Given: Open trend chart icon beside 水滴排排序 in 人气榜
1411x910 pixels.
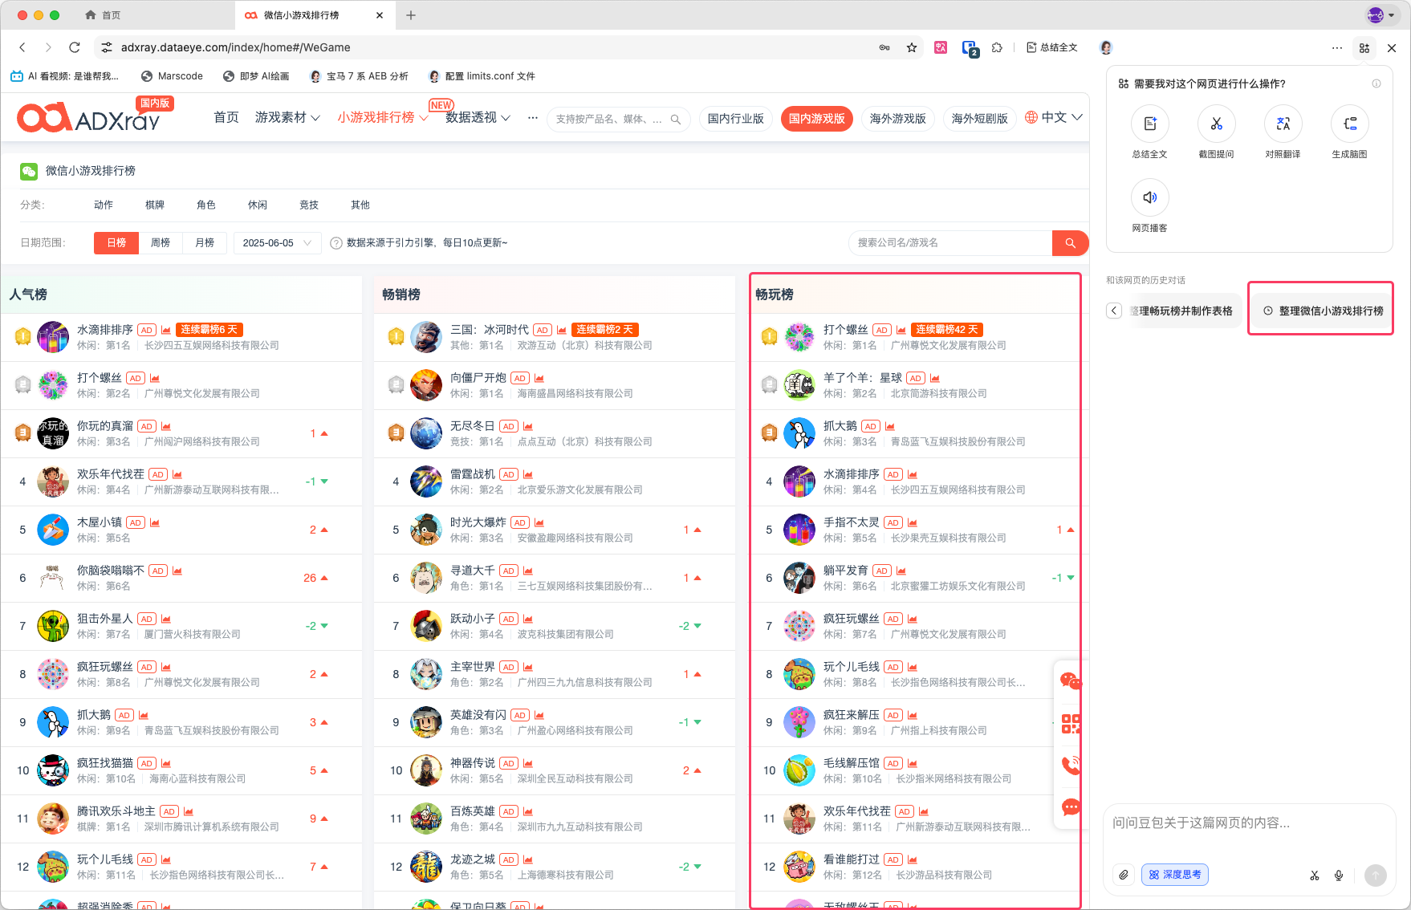Looking at the screenshot, I should 166,330.
